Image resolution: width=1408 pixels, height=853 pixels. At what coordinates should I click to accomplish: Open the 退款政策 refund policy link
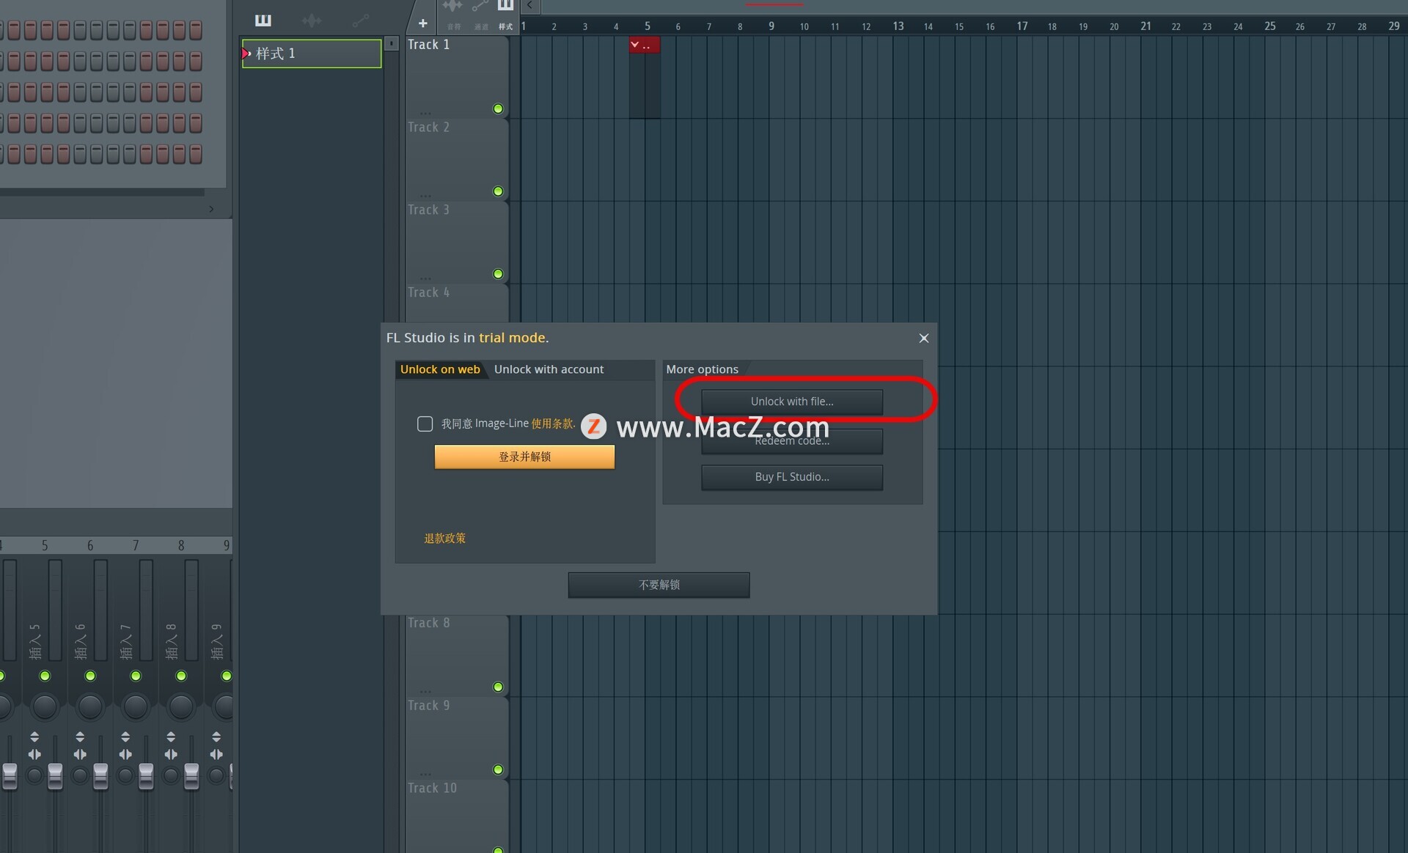click(444, 539)
